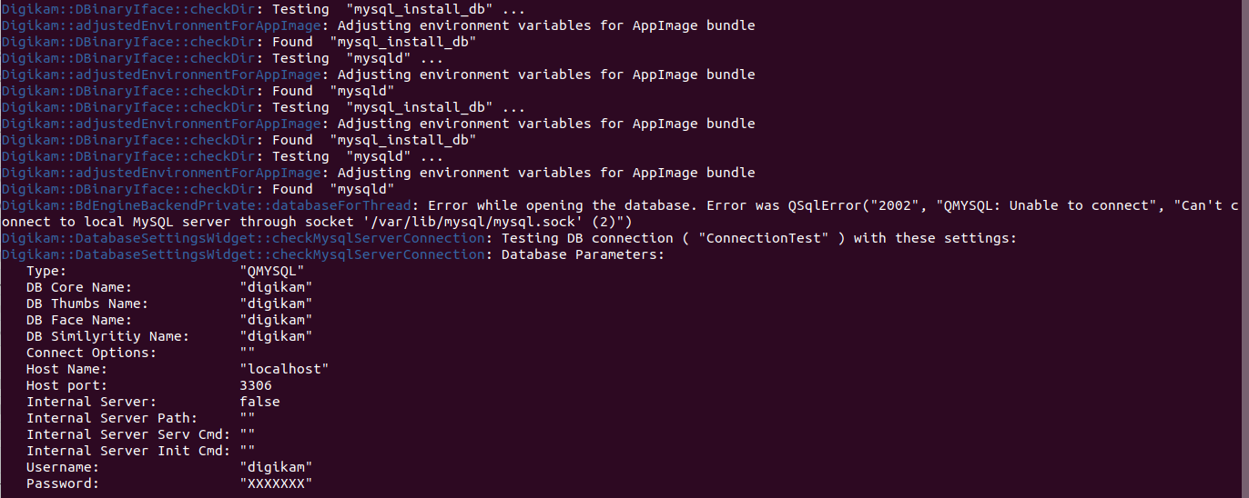Click the "localhost" host name value
Image resolution: width=1249 pixels, height=498 pixels.
tap(283, 369)
